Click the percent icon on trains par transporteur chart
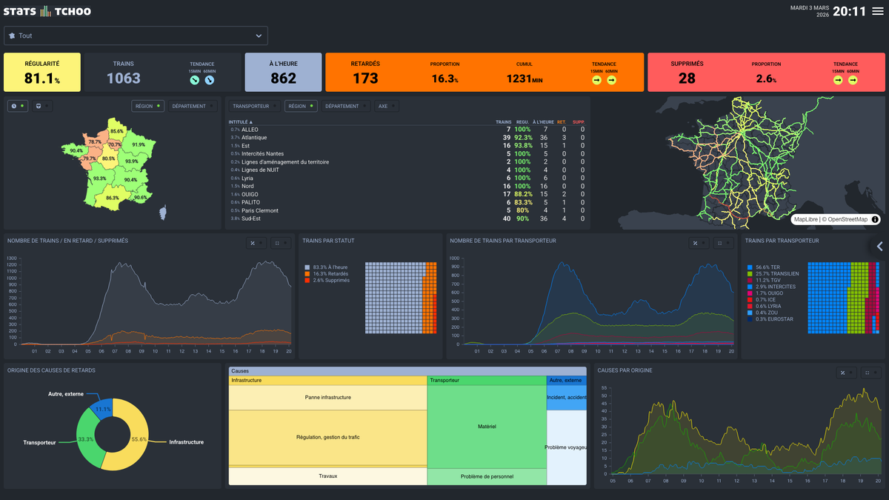 coord(695,243)
